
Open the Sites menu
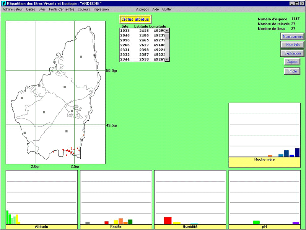tap(42, 9)
